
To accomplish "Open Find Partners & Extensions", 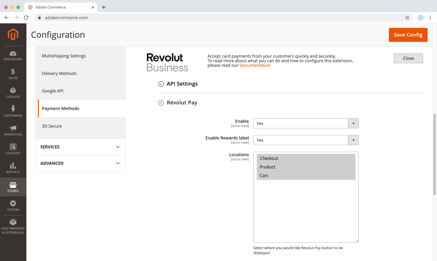I will pos(13,226).
